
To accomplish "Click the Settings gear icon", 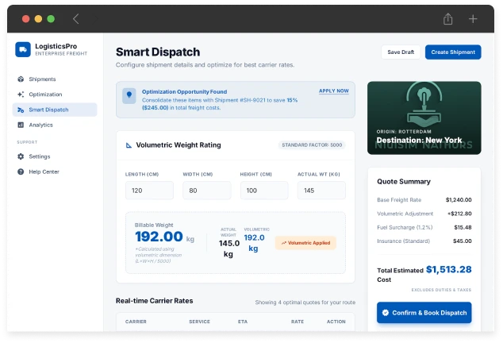I will coord(21,156).
